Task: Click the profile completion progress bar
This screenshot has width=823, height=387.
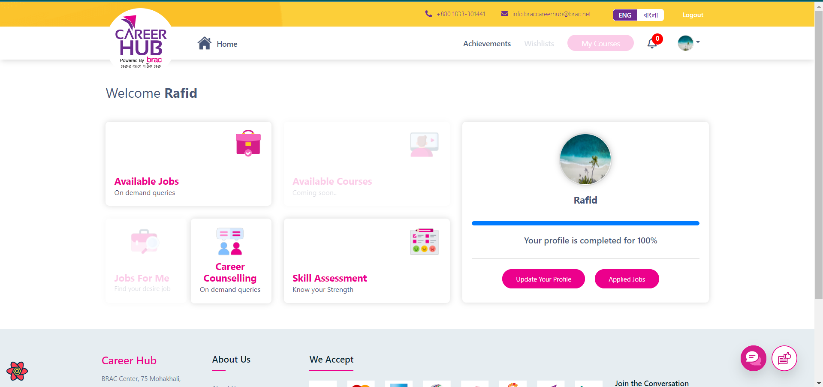Action: tap(585, 223)
